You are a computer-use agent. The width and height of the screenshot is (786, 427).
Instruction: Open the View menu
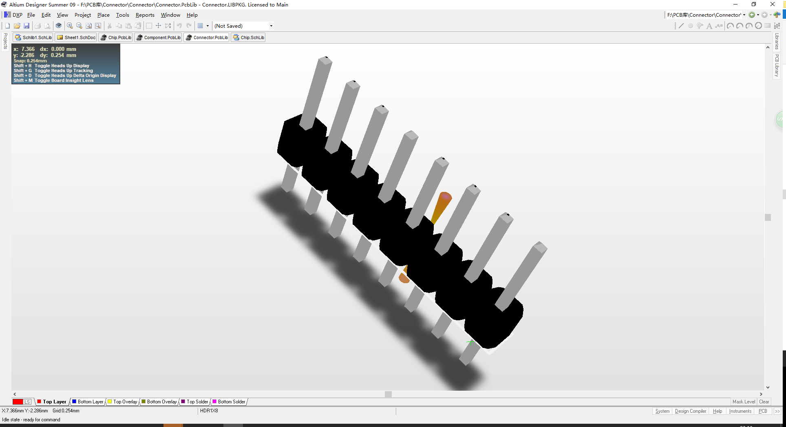point(62,15)
